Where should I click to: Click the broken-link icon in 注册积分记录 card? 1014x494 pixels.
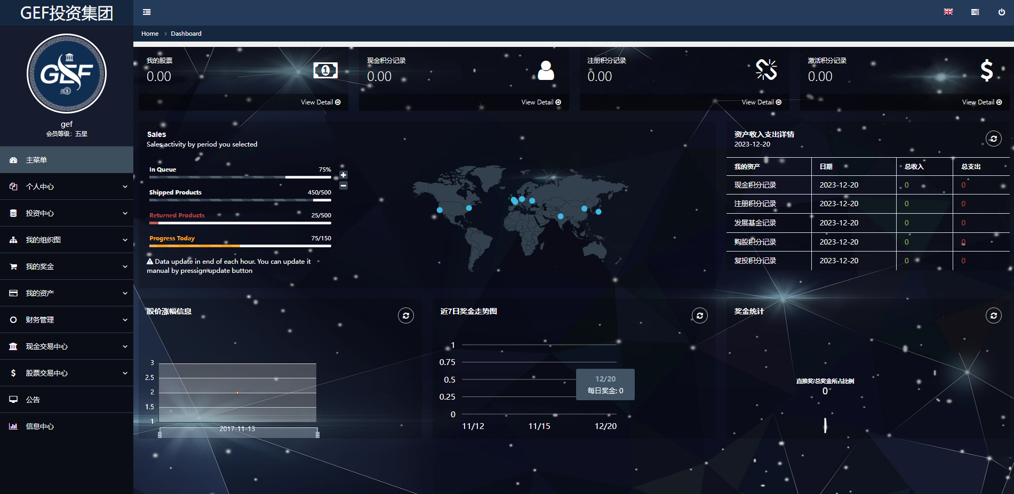click(767, 70)
